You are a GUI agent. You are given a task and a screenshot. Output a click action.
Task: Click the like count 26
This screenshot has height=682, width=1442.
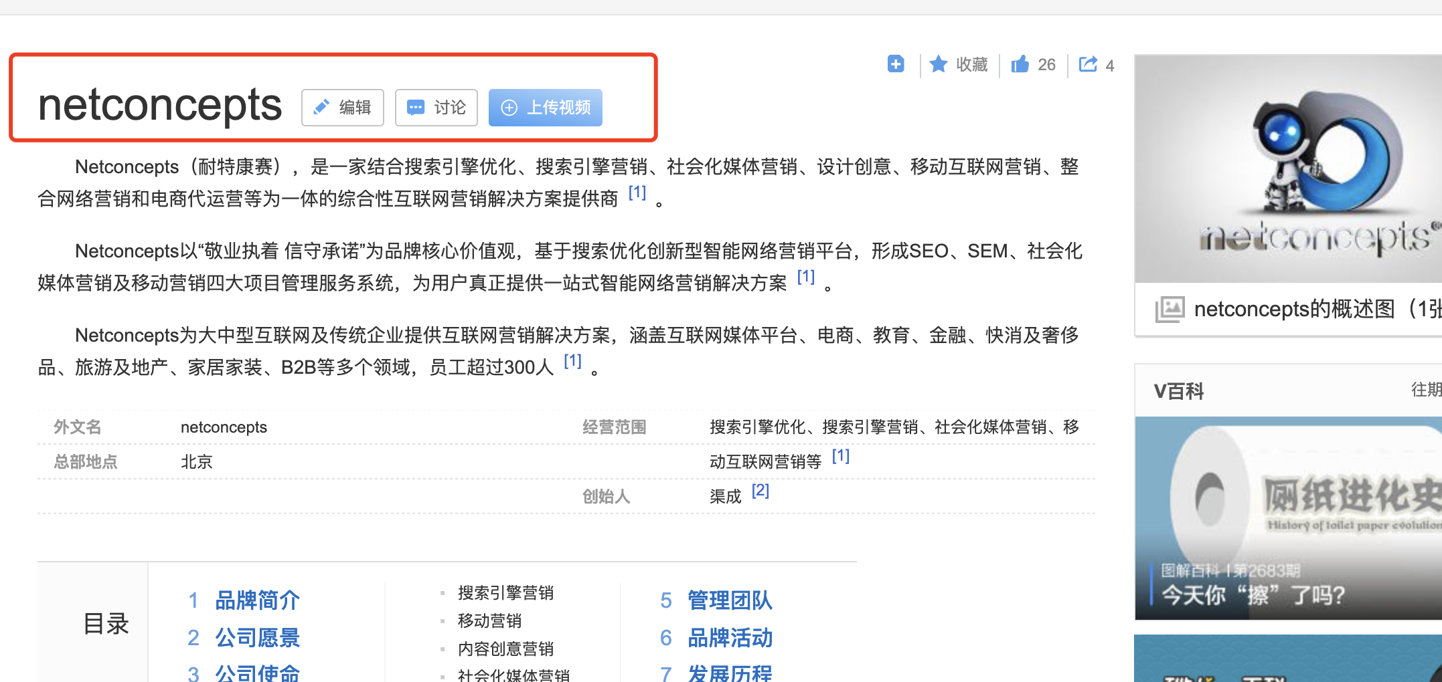pos(1046,65)
